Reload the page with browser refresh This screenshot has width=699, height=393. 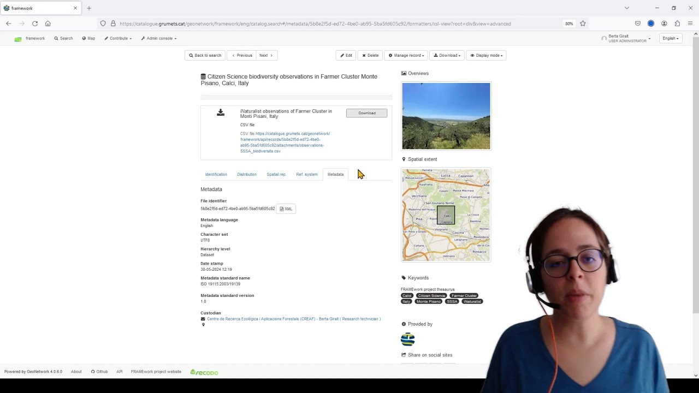point(35,23)
